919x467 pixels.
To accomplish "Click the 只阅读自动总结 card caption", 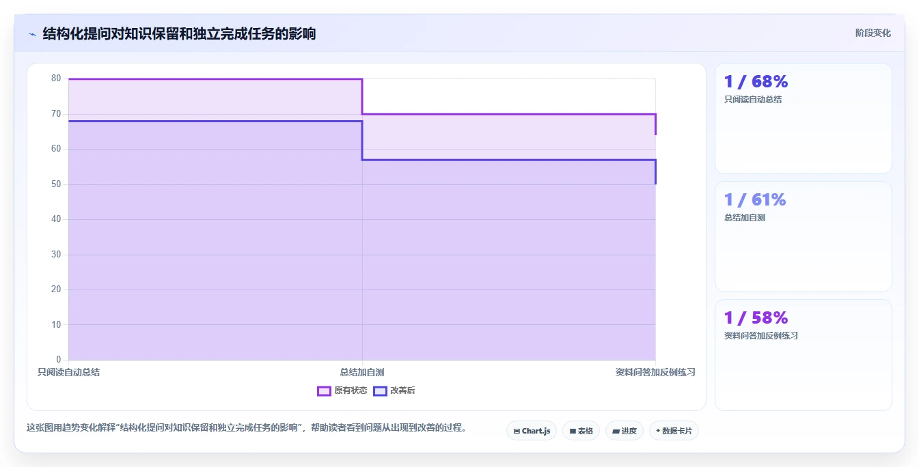I will (x=753, y=100).
